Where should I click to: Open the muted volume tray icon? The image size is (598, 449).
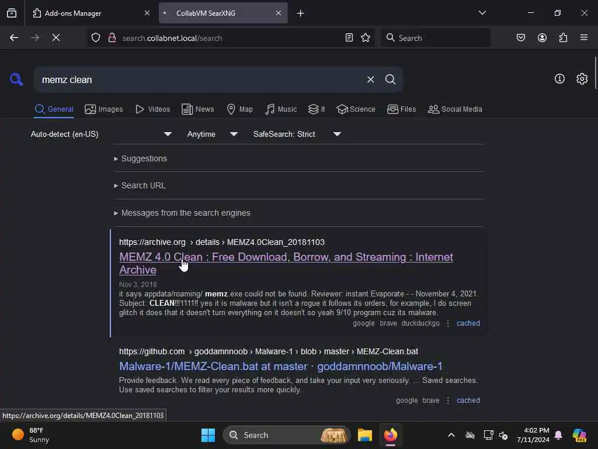pyautogui.click(x=503, y=435)
